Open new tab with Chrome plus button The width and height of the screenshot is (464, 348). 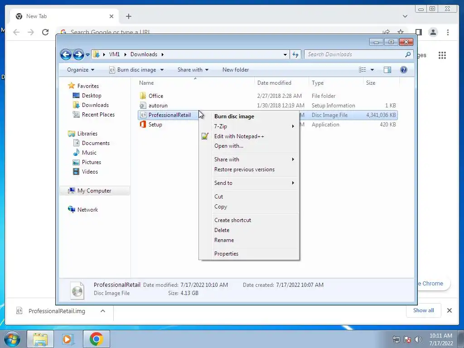coord(128,16)
